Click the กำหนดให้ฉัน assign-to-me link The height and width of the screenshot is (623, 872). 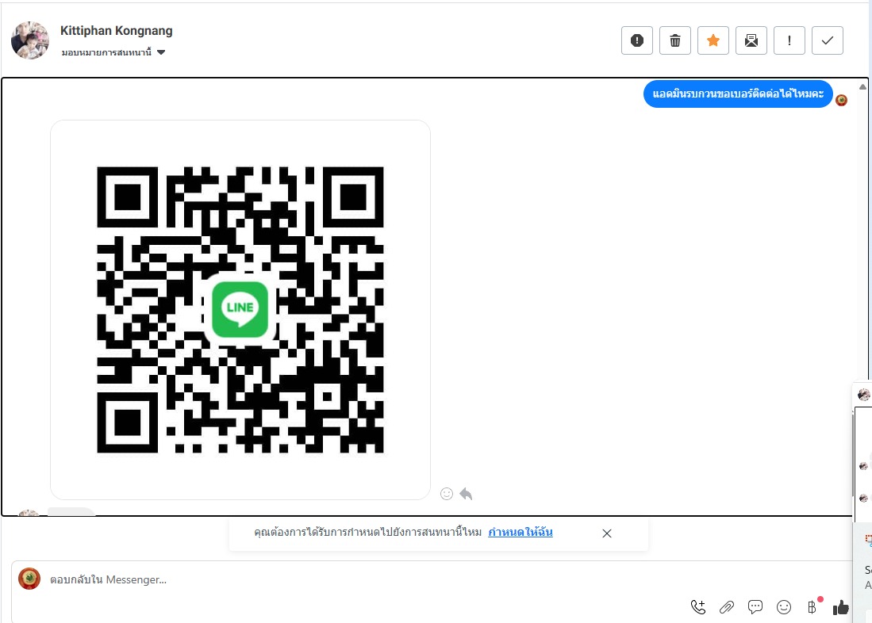520,532
